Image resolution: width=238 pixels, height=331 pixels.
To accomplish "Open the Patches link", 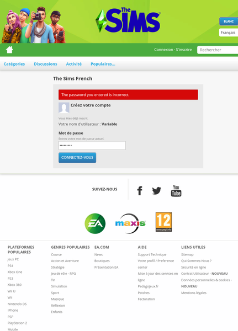I will 144,293.
